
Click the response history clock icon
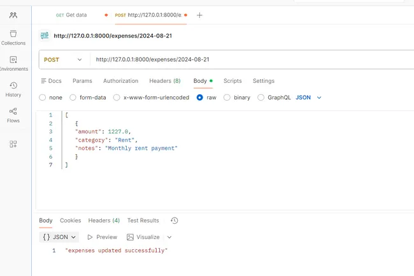(x=174, y=221)
